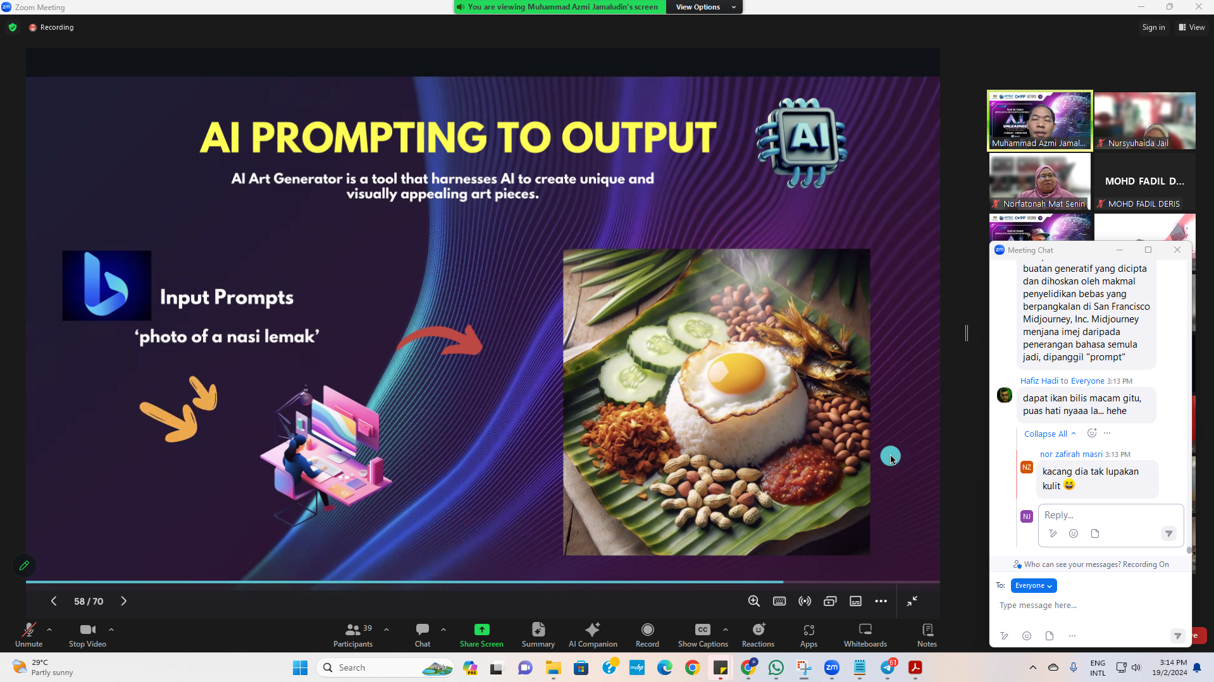This screenshot has height=682, width=1214.
Task: Click the zoom-in magnifier on slide toolbar
Action: point(753,601)
